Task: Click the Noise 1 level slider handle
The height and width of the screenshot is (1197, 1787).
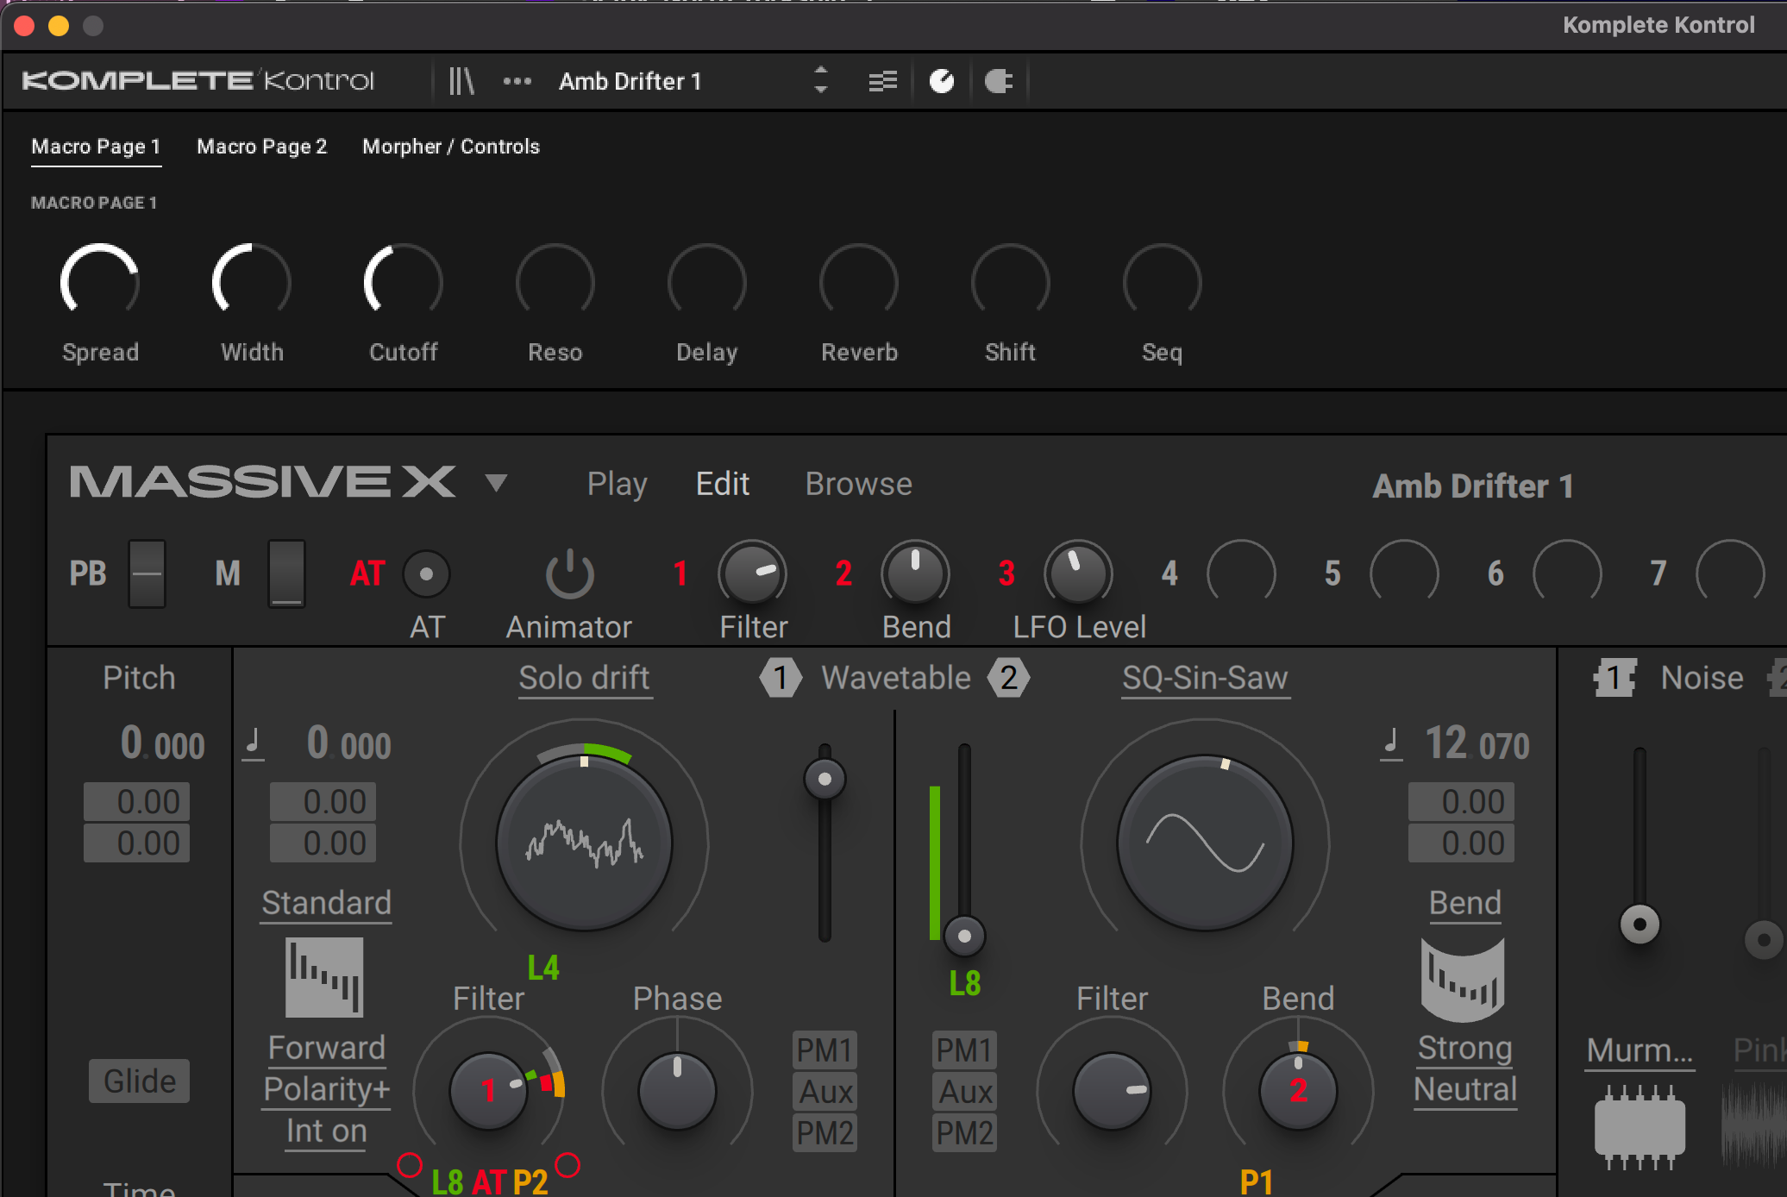Action: [x=1640, y=925]
